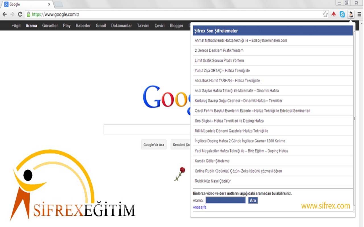Open Kurtuluş Savaşı Doğu Cephesi link

(239, 101)
